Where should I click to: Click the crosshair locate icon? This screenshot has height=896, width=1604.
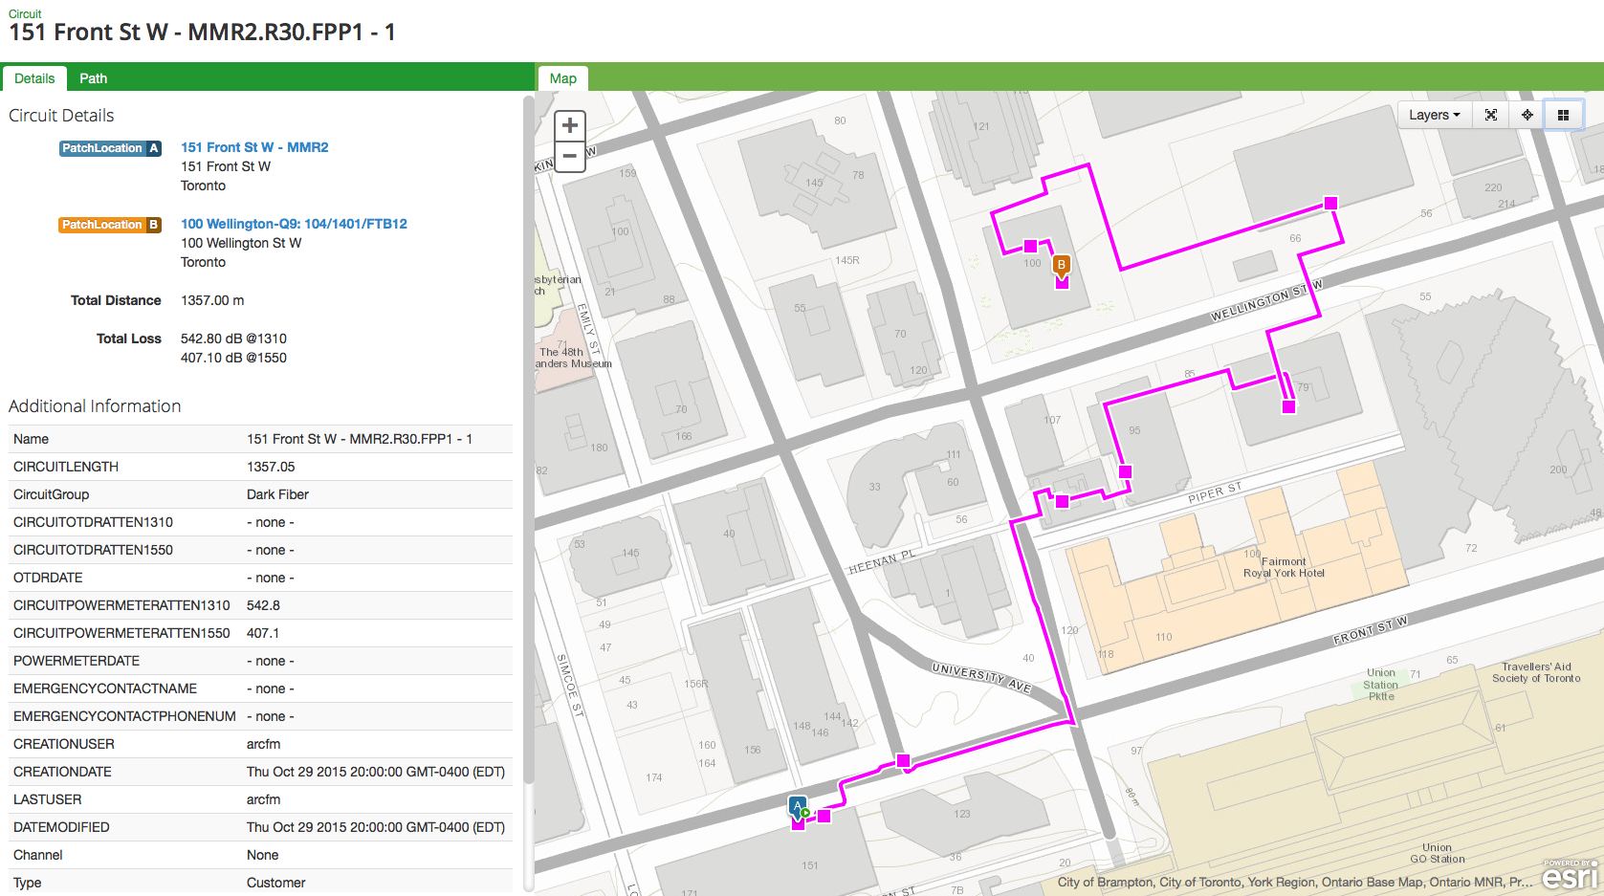pos(1527,115)
